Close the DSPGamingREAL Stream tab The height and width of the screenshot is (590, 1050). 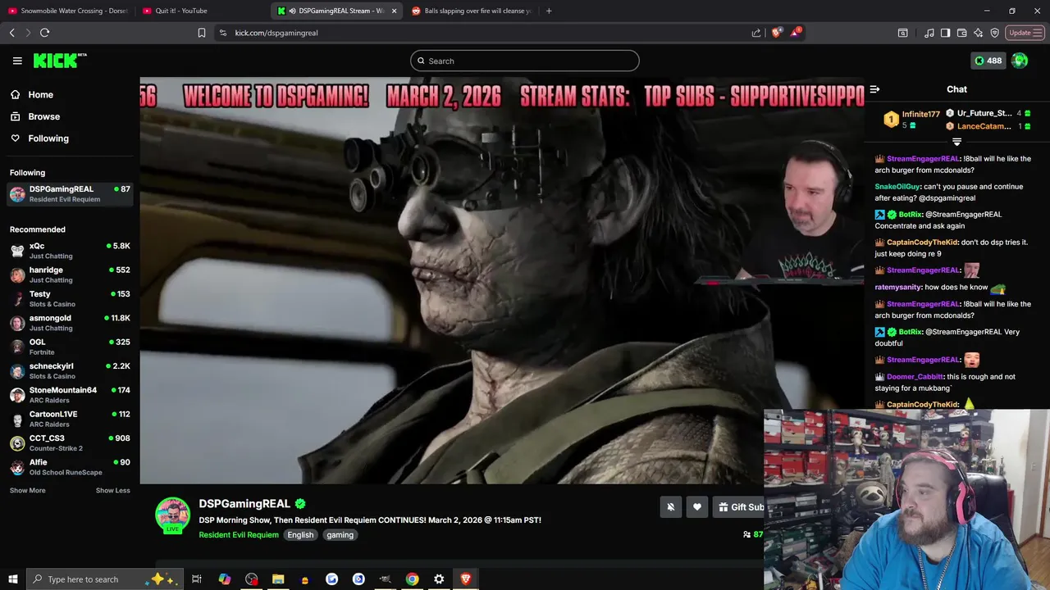[x=395, y=11]
